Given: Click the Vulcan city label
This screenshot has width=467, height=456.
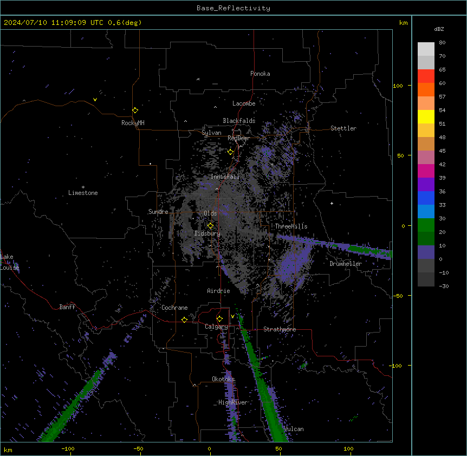Looking at the screenshot, I should pyautogui.click(x=294, y=429).
